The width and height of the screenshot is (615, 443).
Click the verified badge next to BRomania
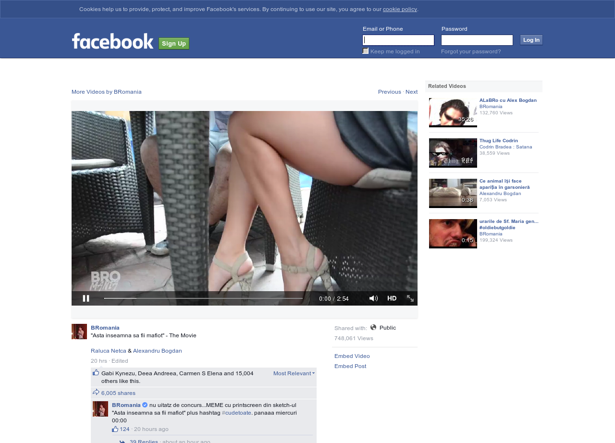(145, 405)
